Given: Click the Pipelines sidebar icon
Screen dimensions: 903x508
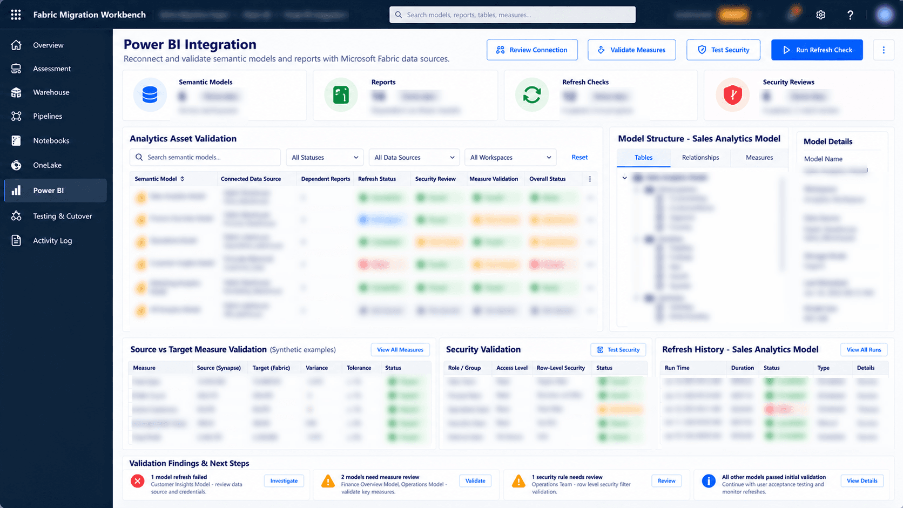Looking at the screenshot, I should tap(16, 116).
